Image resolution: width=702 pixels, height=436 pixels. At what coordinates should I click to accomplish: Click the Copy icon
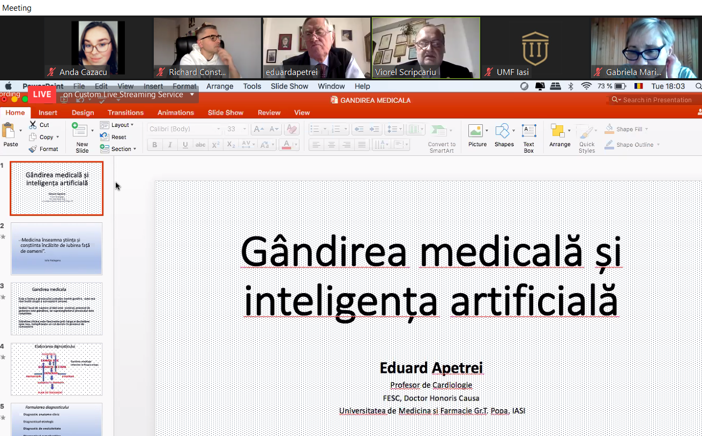tap(32, 137)
